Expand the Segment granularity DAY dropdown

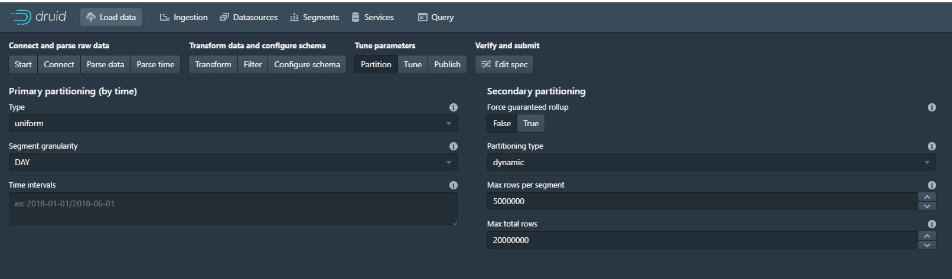[x=233, y=162]
